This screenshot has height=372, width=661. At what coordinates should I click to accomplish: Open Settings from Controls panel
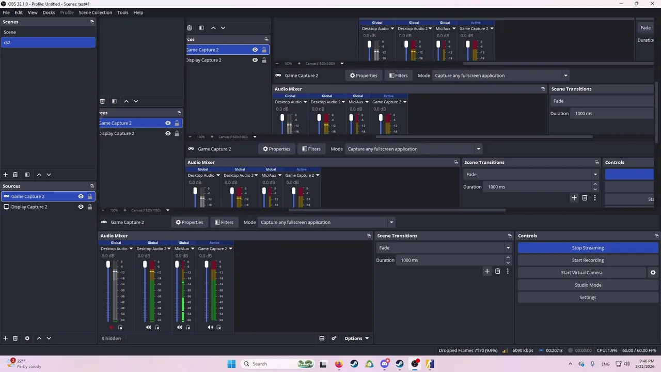tap(588, 298)
